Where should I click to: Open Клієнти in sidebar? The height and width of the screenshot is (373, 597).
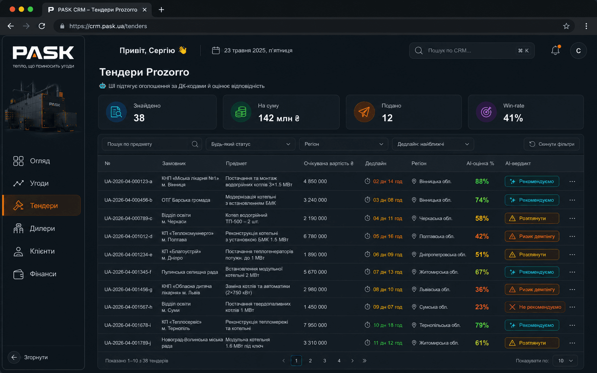click(41, 251)
